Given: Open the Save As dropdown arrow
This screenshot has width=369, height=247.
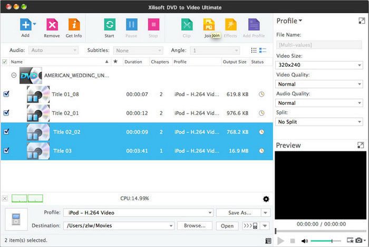Looking at the screenshot, I should click(x=266, y=213).
